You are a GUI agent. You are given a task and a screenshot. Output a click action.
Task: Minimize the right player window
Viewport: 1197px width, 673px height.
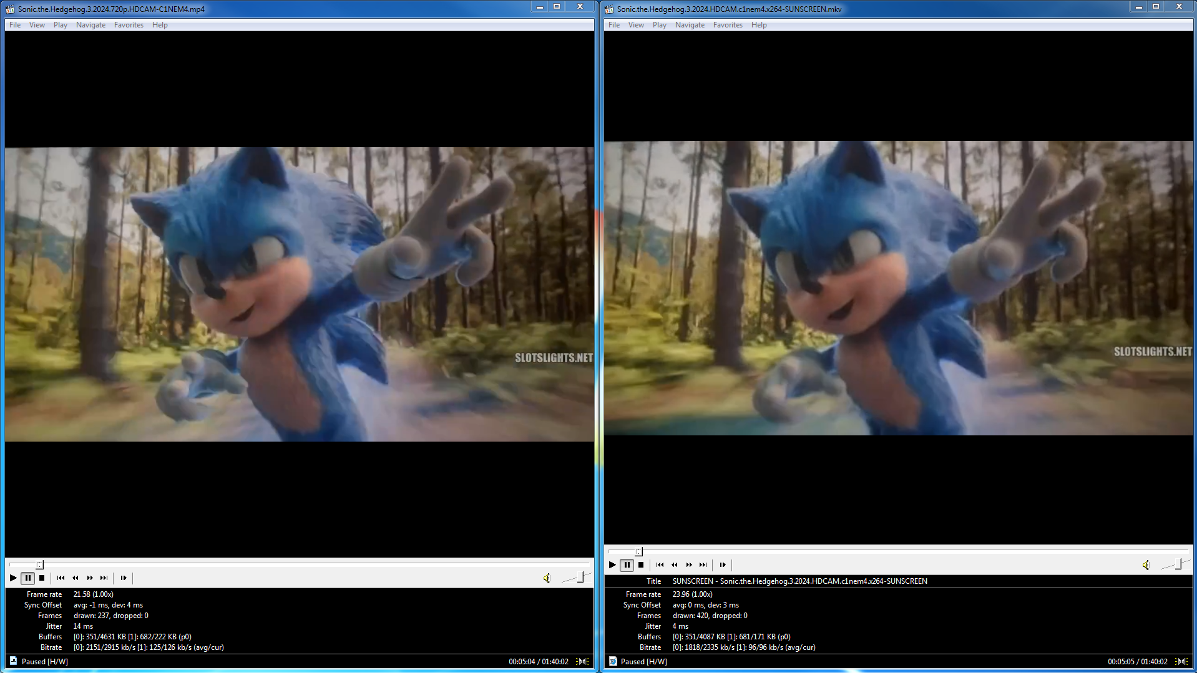(x=1138, y=6)
